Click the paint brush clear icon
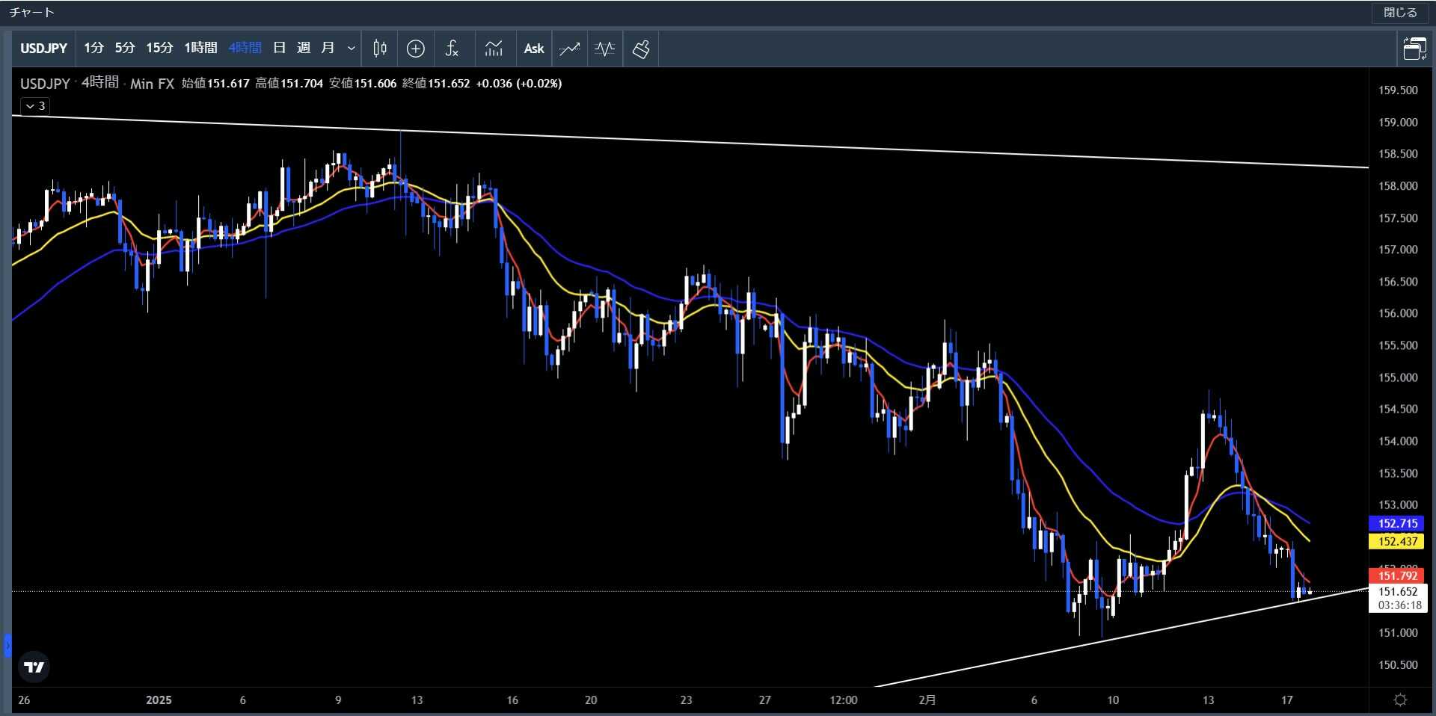This screenshot has width=1436, height=716. pos(641,49)
